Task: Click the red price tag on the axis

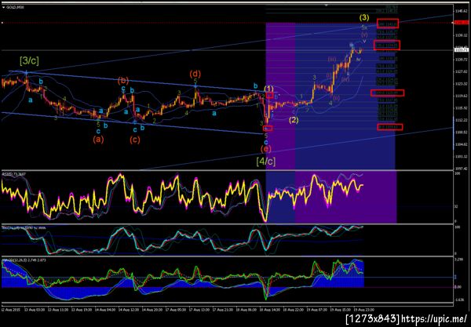Action: click(x=461, y=23)
